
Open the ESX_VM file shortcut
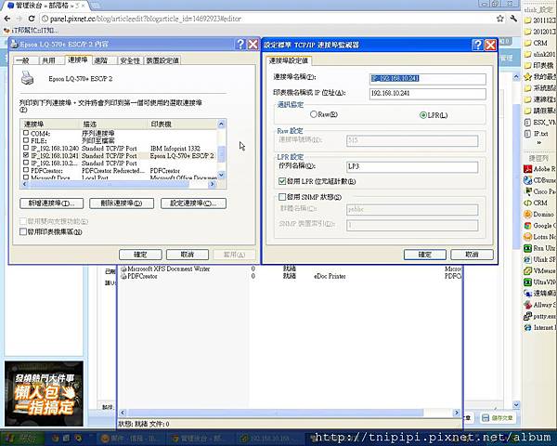pos(540,123)
